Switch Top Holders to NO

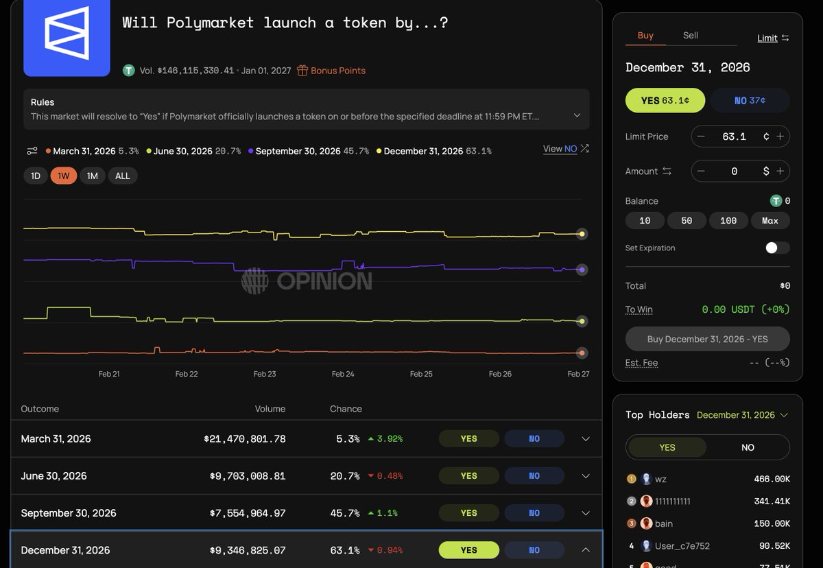click(x=748, y=447)
